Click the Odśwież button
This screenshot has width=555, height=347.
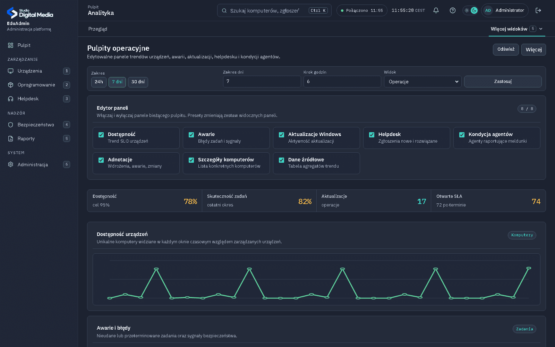click(506, 49)
